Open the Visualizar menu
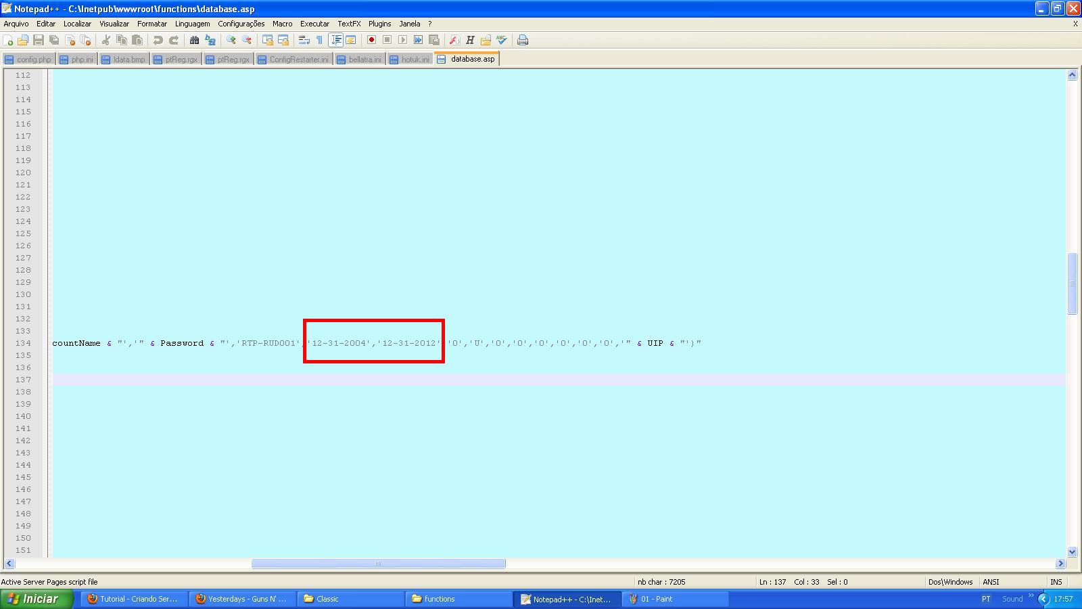Screen dimensions: 1082x609 pos(114,24)
